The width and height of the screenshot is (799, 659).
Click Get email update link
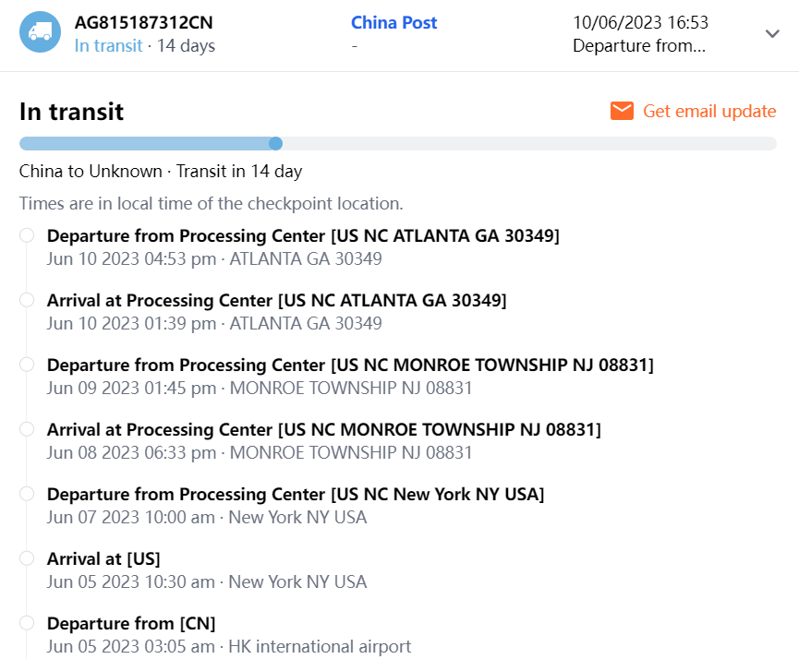[x=709, y=112]
